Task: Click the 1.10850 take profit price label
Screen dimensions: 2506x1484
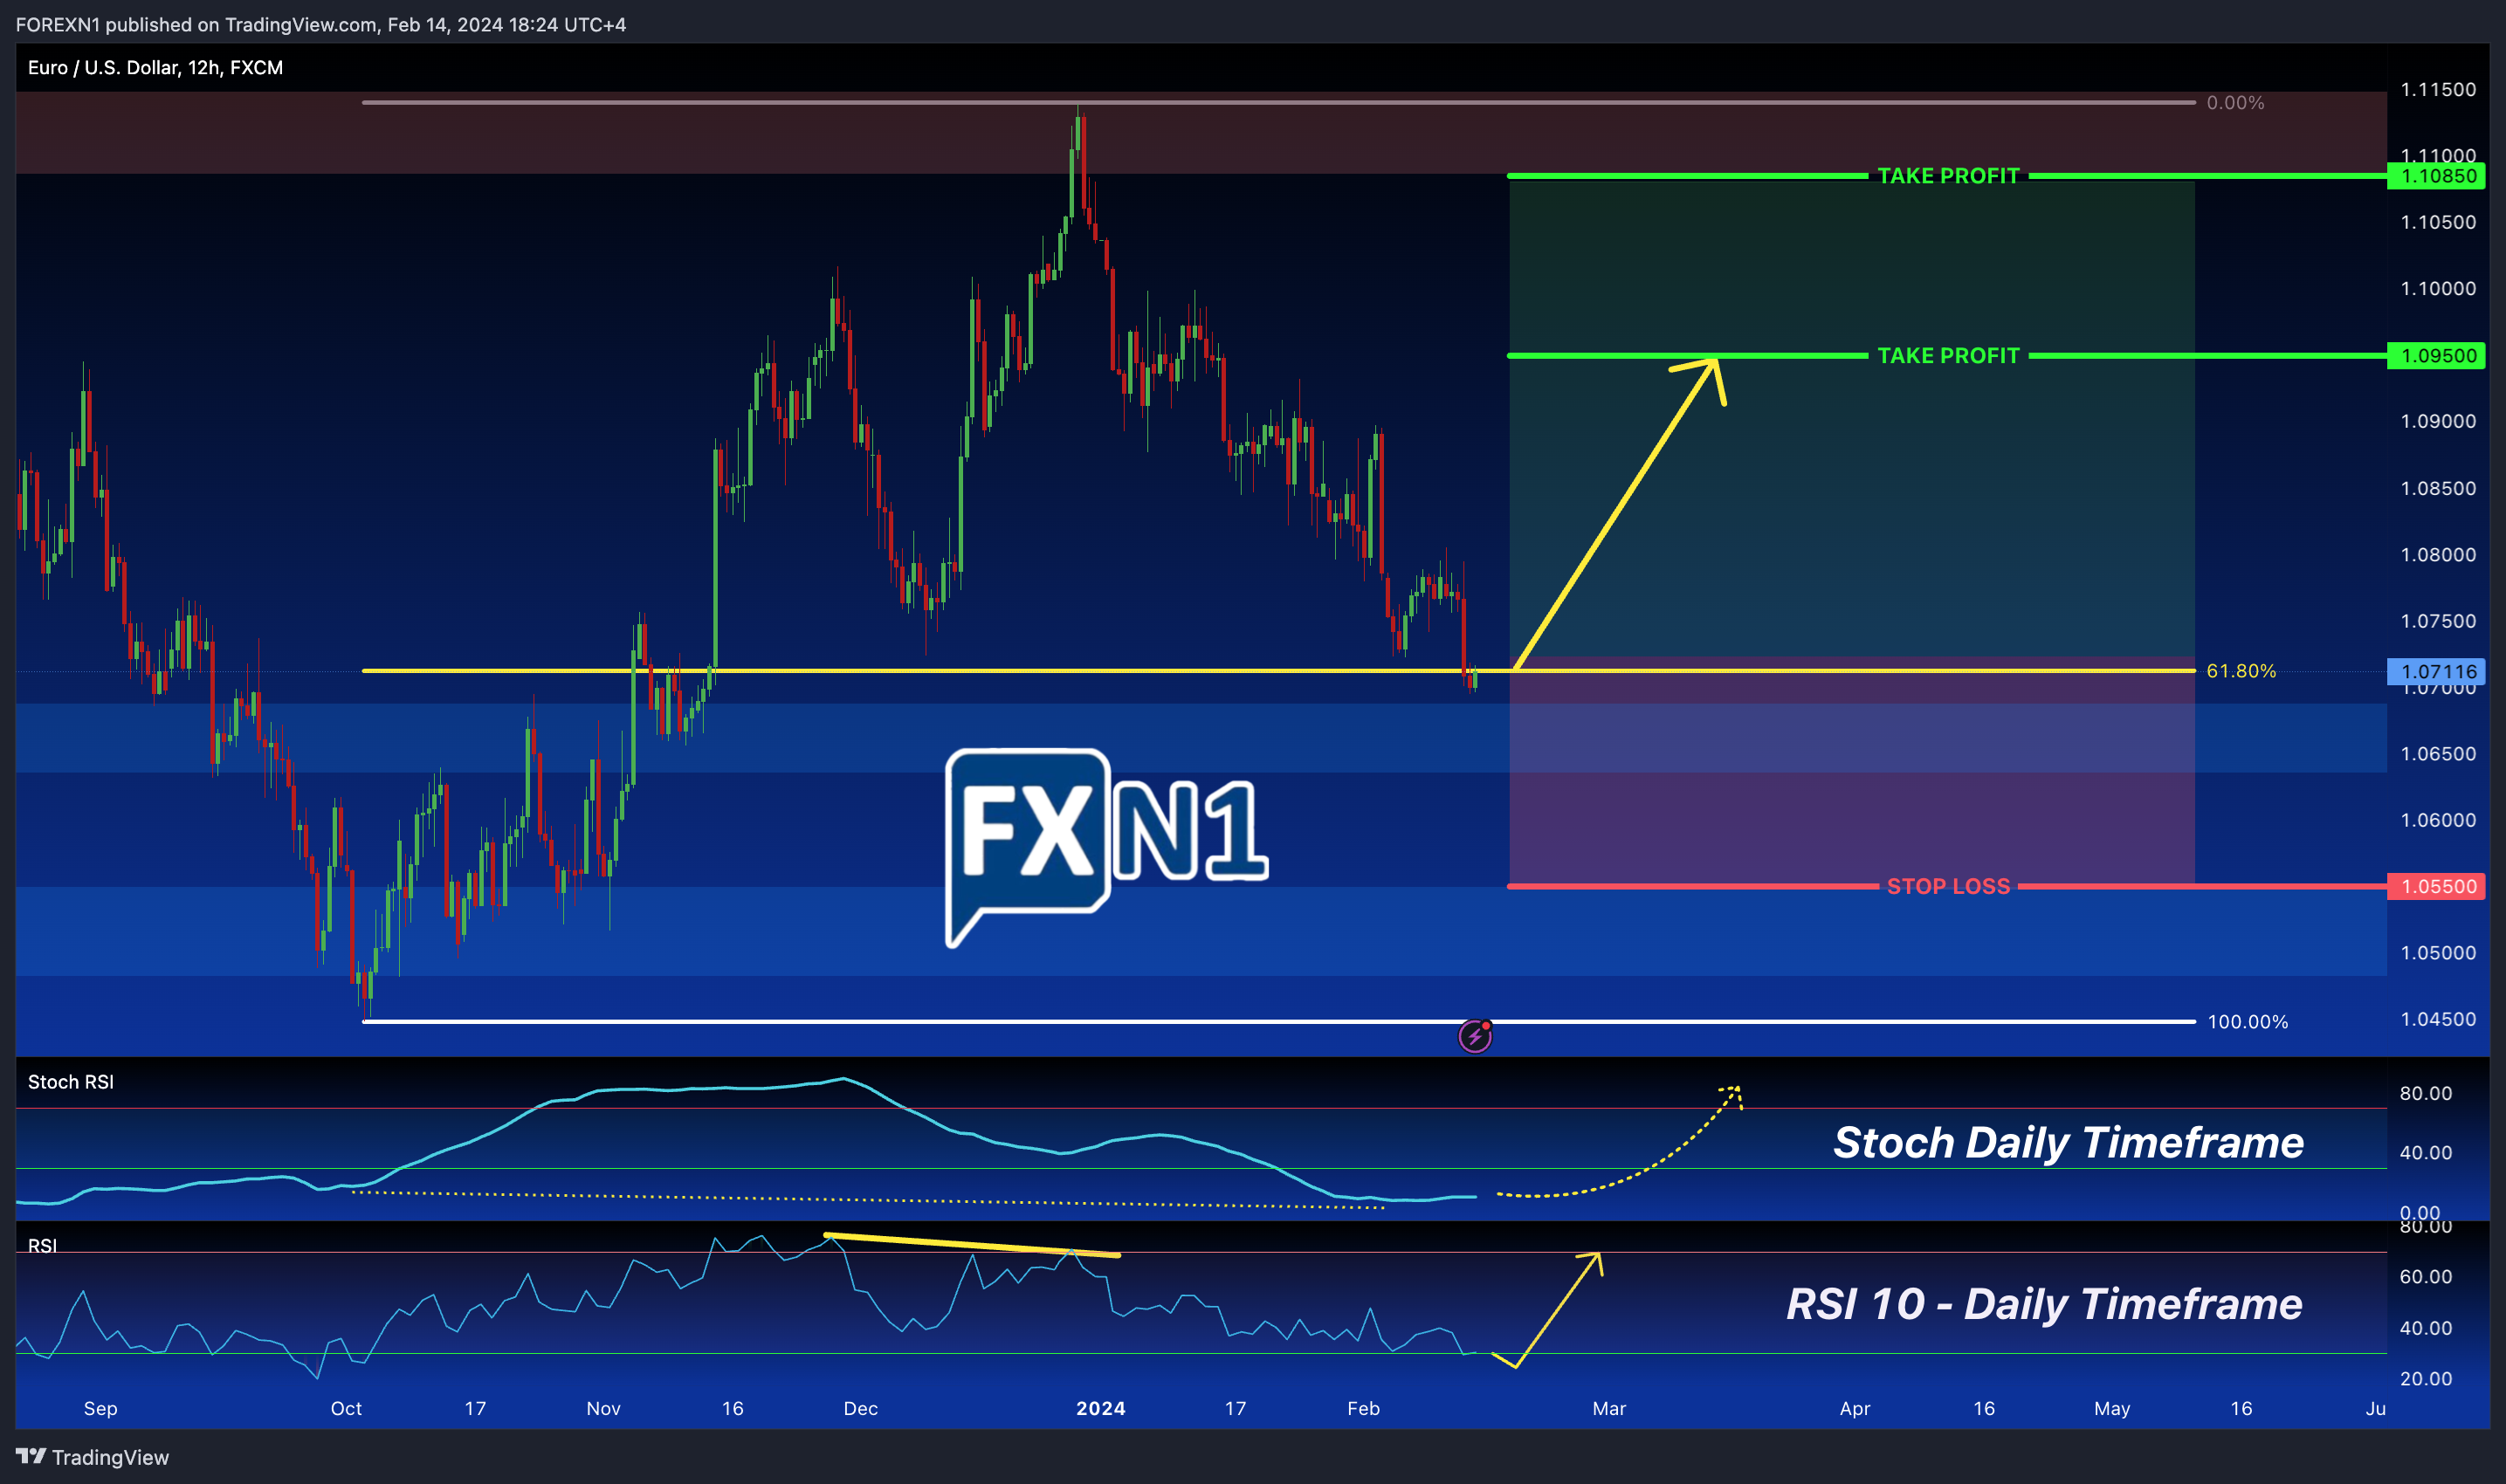Action: 2436,176
